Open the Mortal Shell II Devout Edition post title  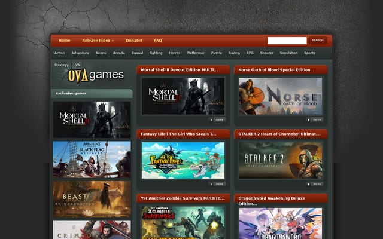[x=180, y=70]
